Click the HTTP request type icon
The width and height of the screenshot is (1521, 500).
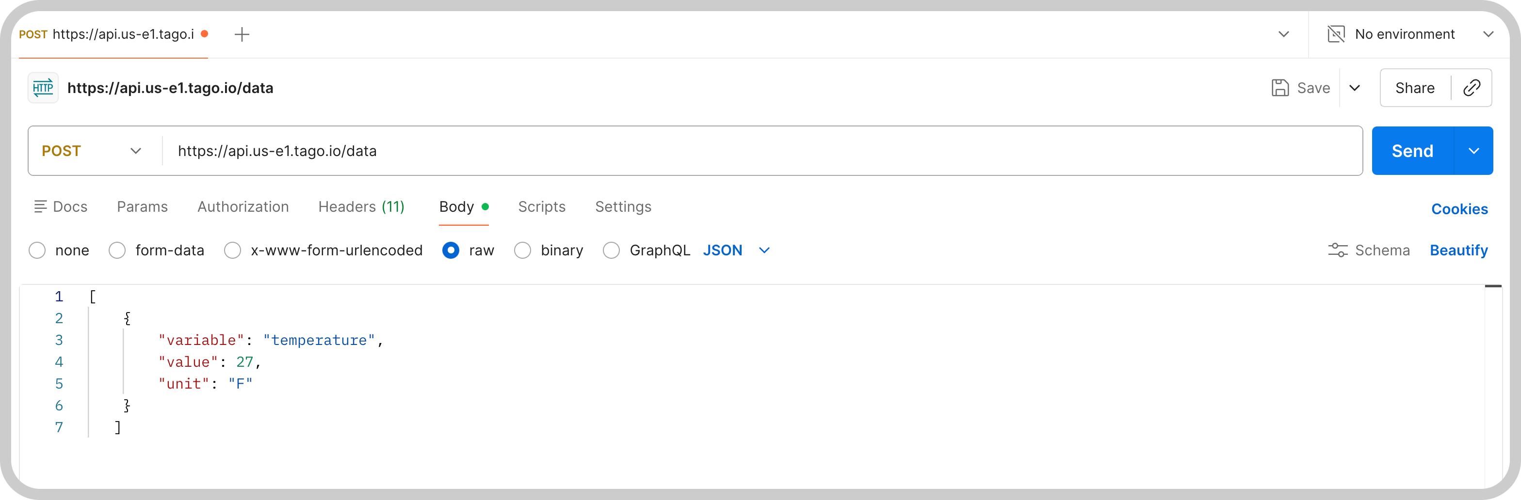43,88
